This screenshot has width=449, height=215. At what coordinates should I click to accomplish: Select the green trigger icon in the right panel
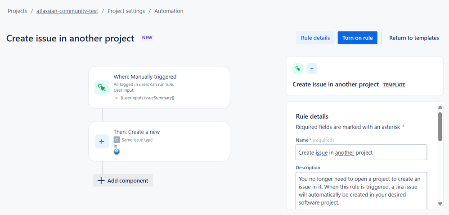298,69
